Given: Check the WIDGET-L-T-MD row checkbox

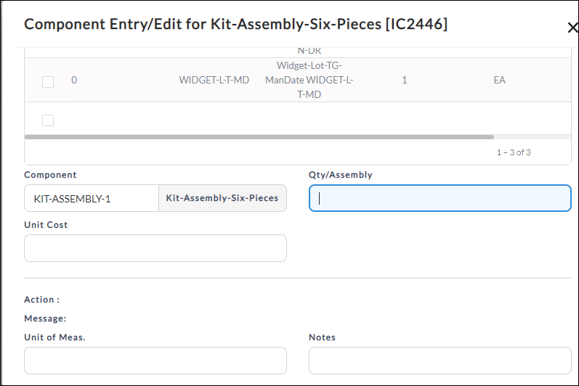Looking at the screenshot, I should coord(48,82).
